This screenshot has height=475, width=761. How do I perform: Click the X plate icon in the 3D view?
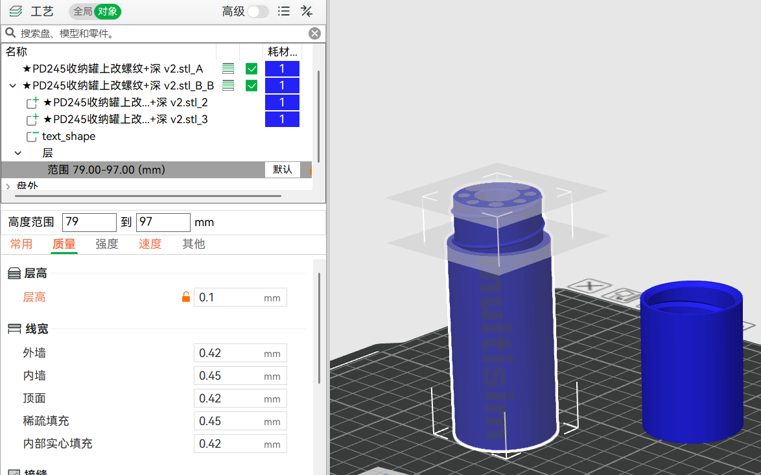tap(589, 285)
